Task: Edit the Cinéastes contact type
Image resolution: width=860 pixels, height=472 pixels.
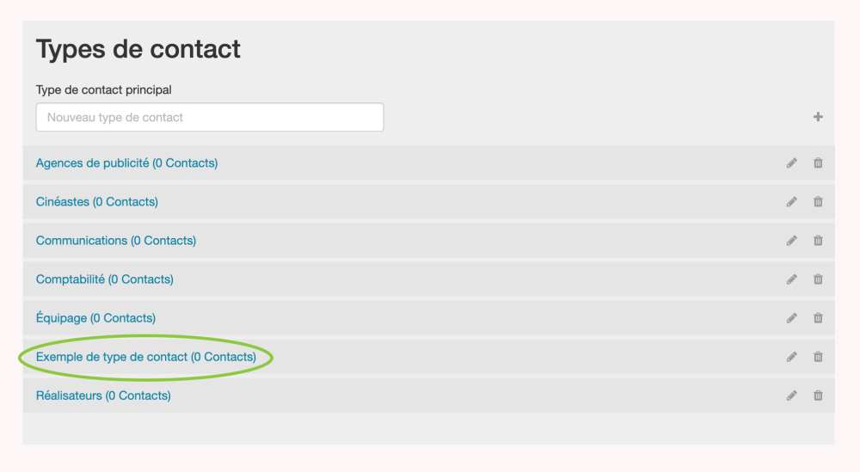Action: point(792,202)
